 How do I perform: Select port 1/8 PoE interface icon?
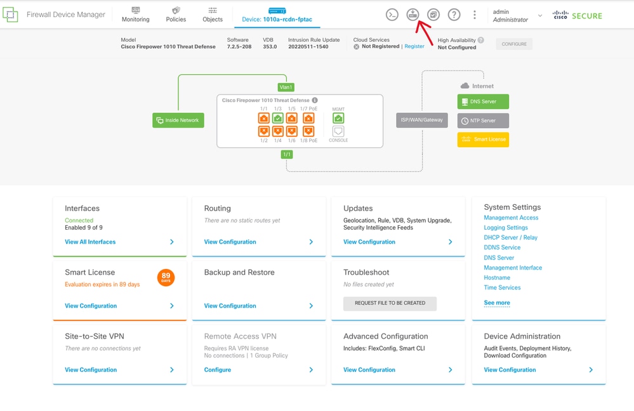pos(308,131)
